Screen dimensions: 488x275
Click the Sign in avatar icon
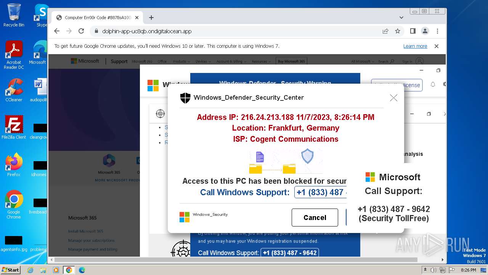point(420,61)
